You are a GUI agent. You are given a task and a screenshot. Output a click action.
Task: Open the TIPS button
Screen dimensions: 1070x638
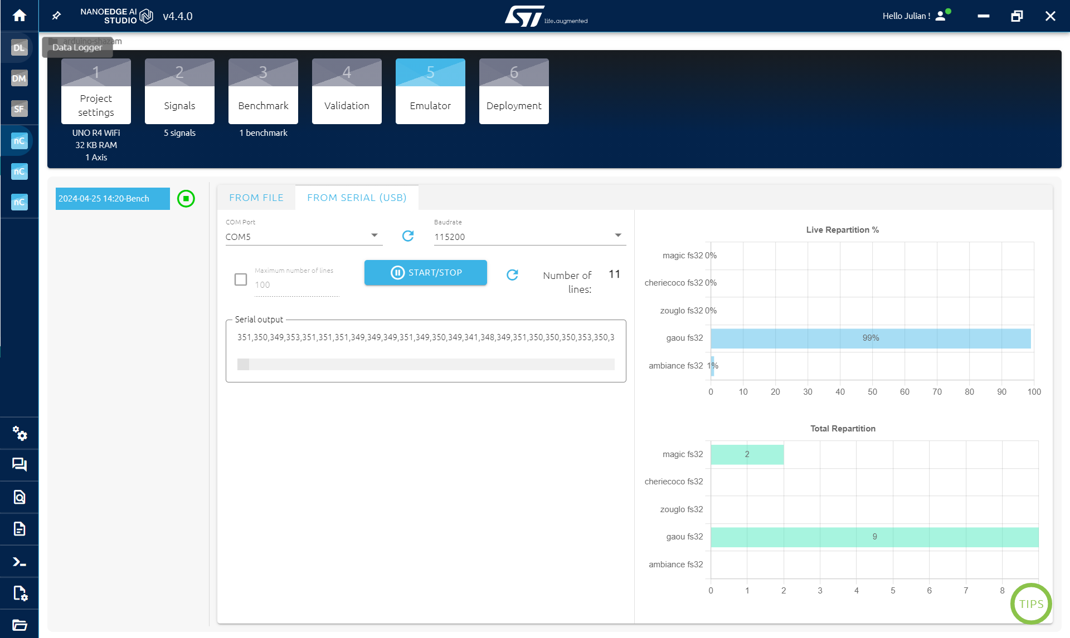point(1031,604)
